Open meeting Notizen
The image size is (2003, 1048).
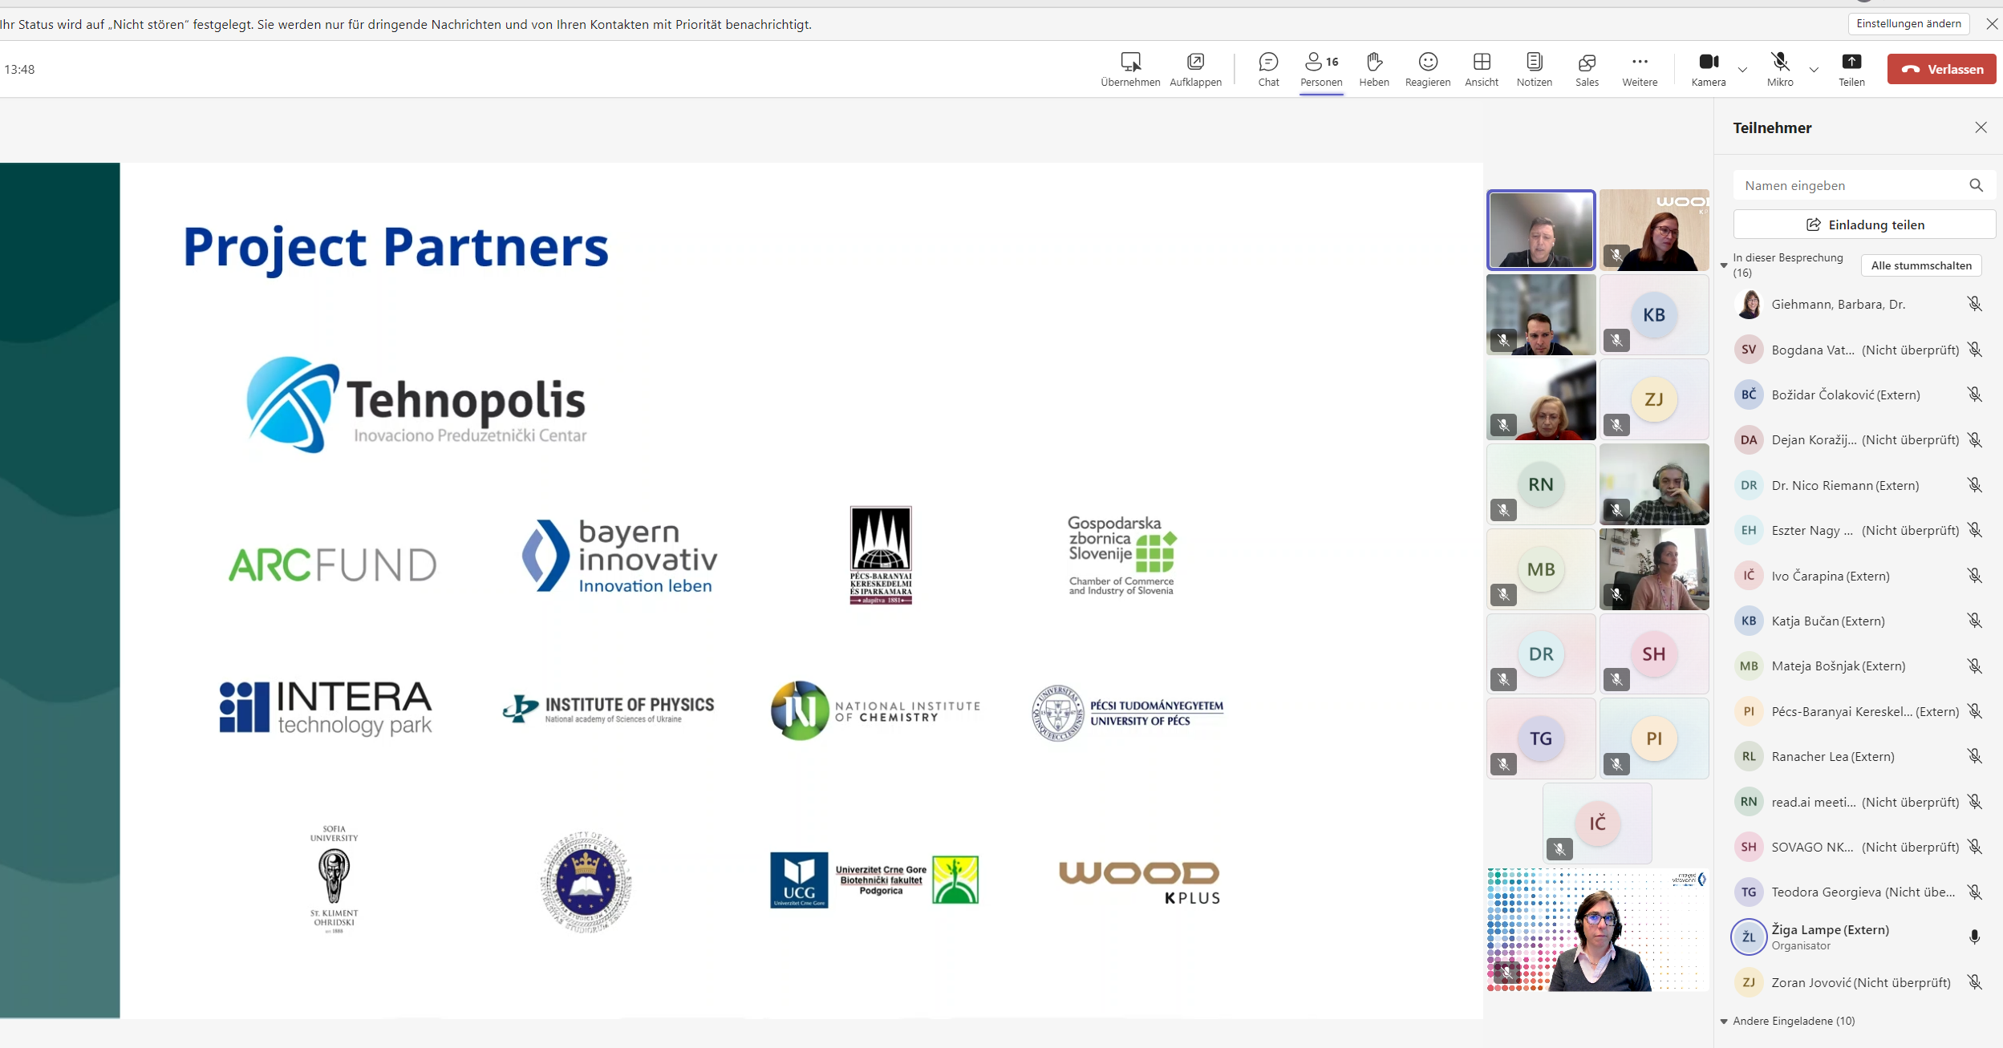[x=1534, y=69]
